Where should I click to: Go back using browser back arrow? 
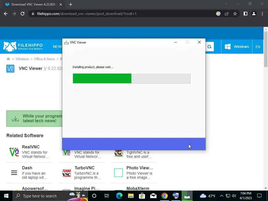[6, 14]
